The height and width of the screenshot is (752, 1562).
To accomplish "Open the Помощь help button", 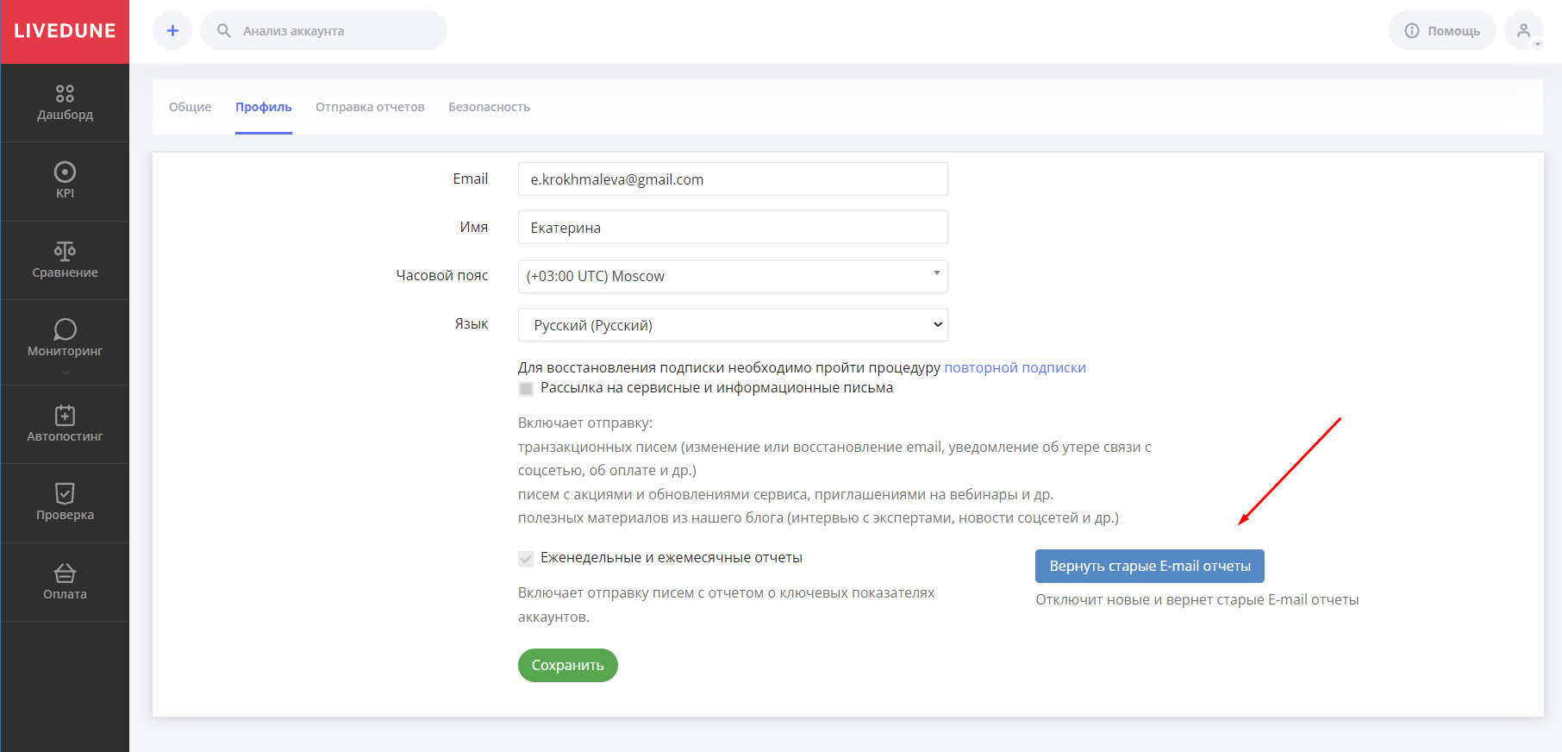I will tap(1442, 30).
